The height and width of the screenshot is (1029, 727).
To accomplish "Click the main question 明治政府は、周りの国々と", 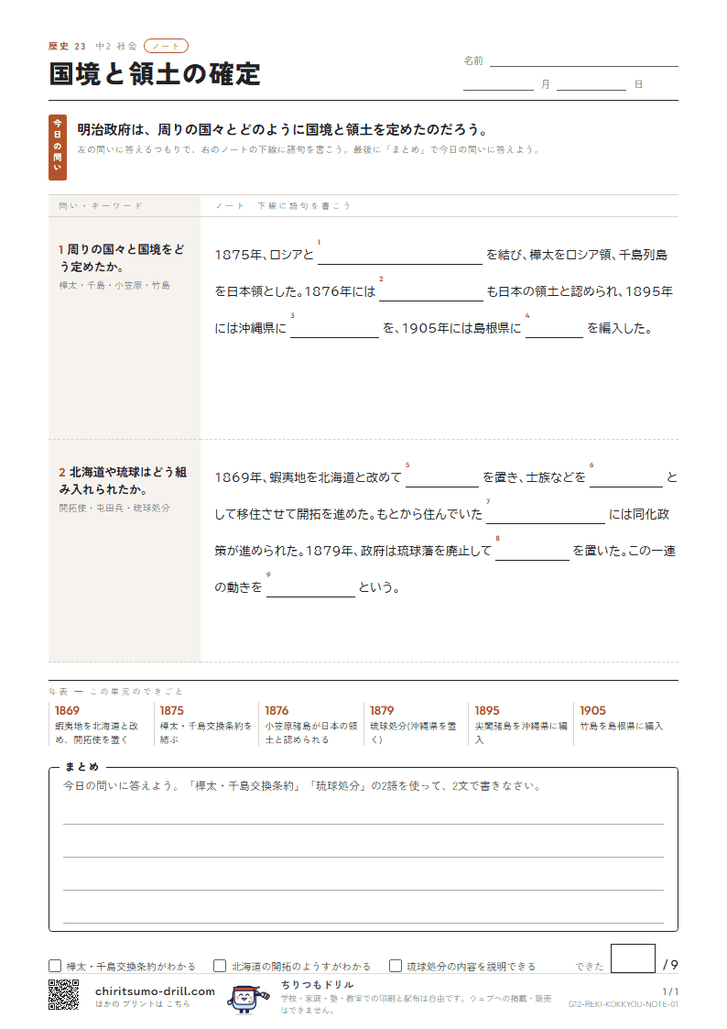I will click(x=283, y=129).
